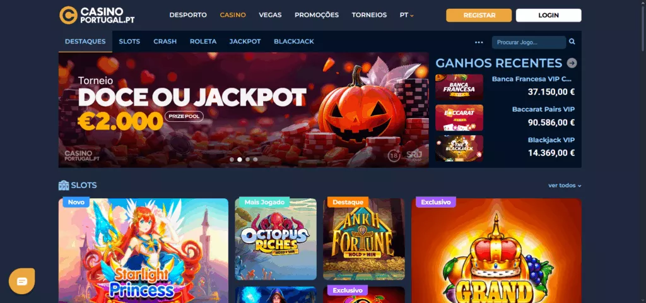Open the Octopus Riches game tile

tap(276, 239)
